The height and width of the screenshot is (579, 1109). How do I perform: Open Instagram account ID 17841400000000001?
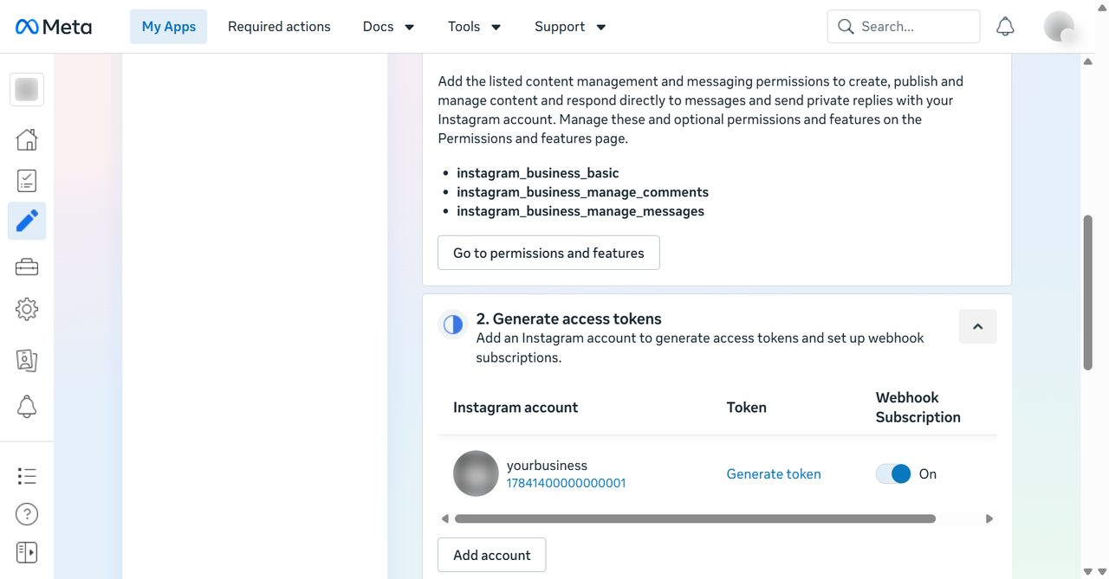[x=566, y=483]
